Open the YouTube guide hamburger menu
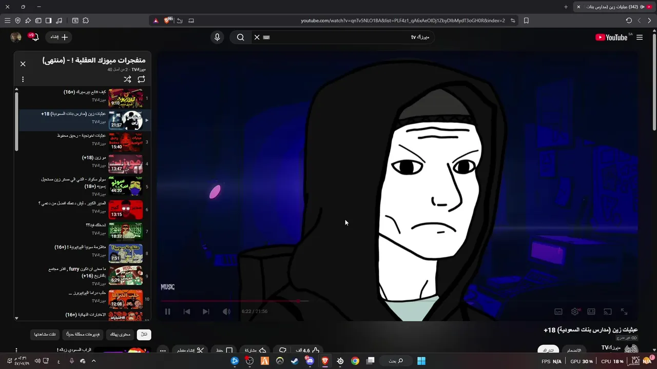Screen dimensions: 657x369 [640, 37]
